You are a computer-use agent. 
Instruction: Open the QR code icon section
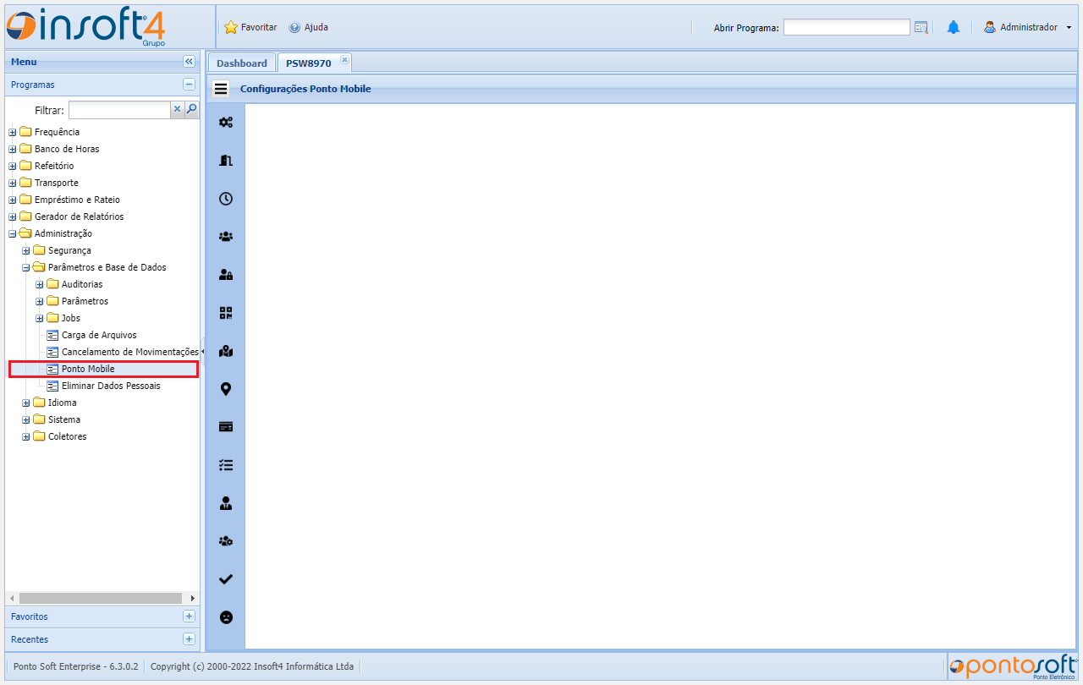(x=226, y=313)
